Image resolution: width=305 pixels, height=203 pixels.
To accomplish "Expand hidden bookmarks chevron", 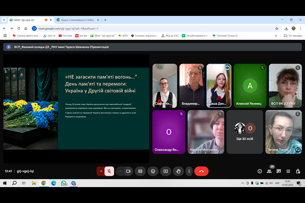I will [x=276, y=36].
